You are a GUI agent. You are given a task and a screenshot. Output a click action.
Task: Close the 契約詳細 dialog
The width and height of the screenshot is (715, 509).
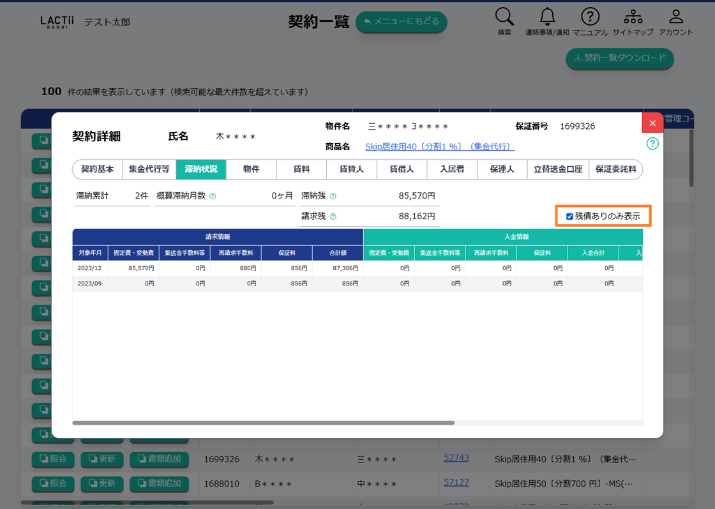coord(652,123)
